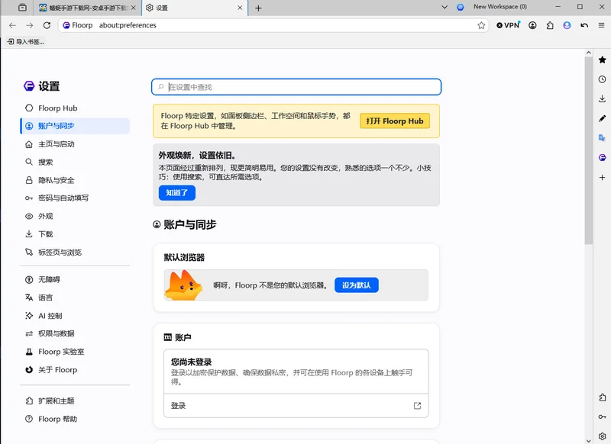Open 标签页与浏览 settings category
Viewport: 611px width, 444px height.
(75, 253)
